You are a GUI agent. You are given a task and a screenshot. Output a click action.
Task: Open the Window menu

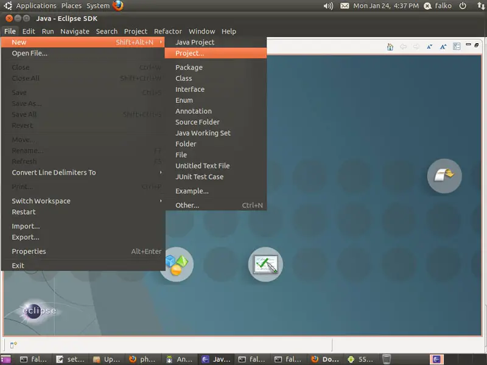(x=202, y=32)
